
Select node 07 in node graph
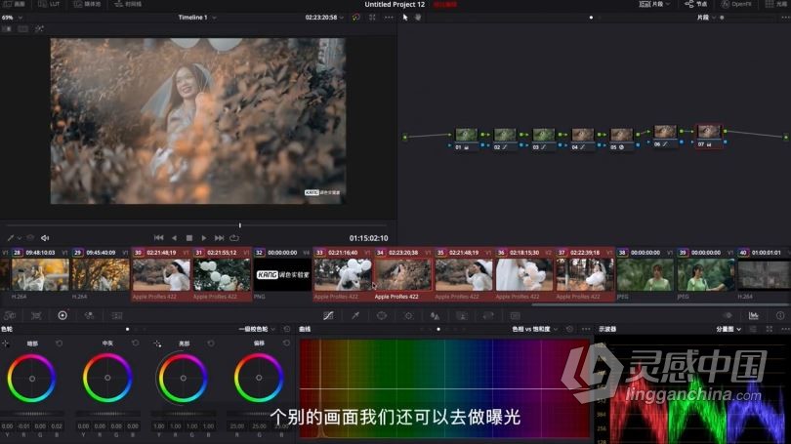click(708, 132)
